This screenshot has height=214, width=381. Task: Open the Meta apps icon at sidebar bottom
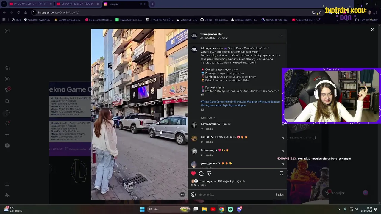[7, 195]
